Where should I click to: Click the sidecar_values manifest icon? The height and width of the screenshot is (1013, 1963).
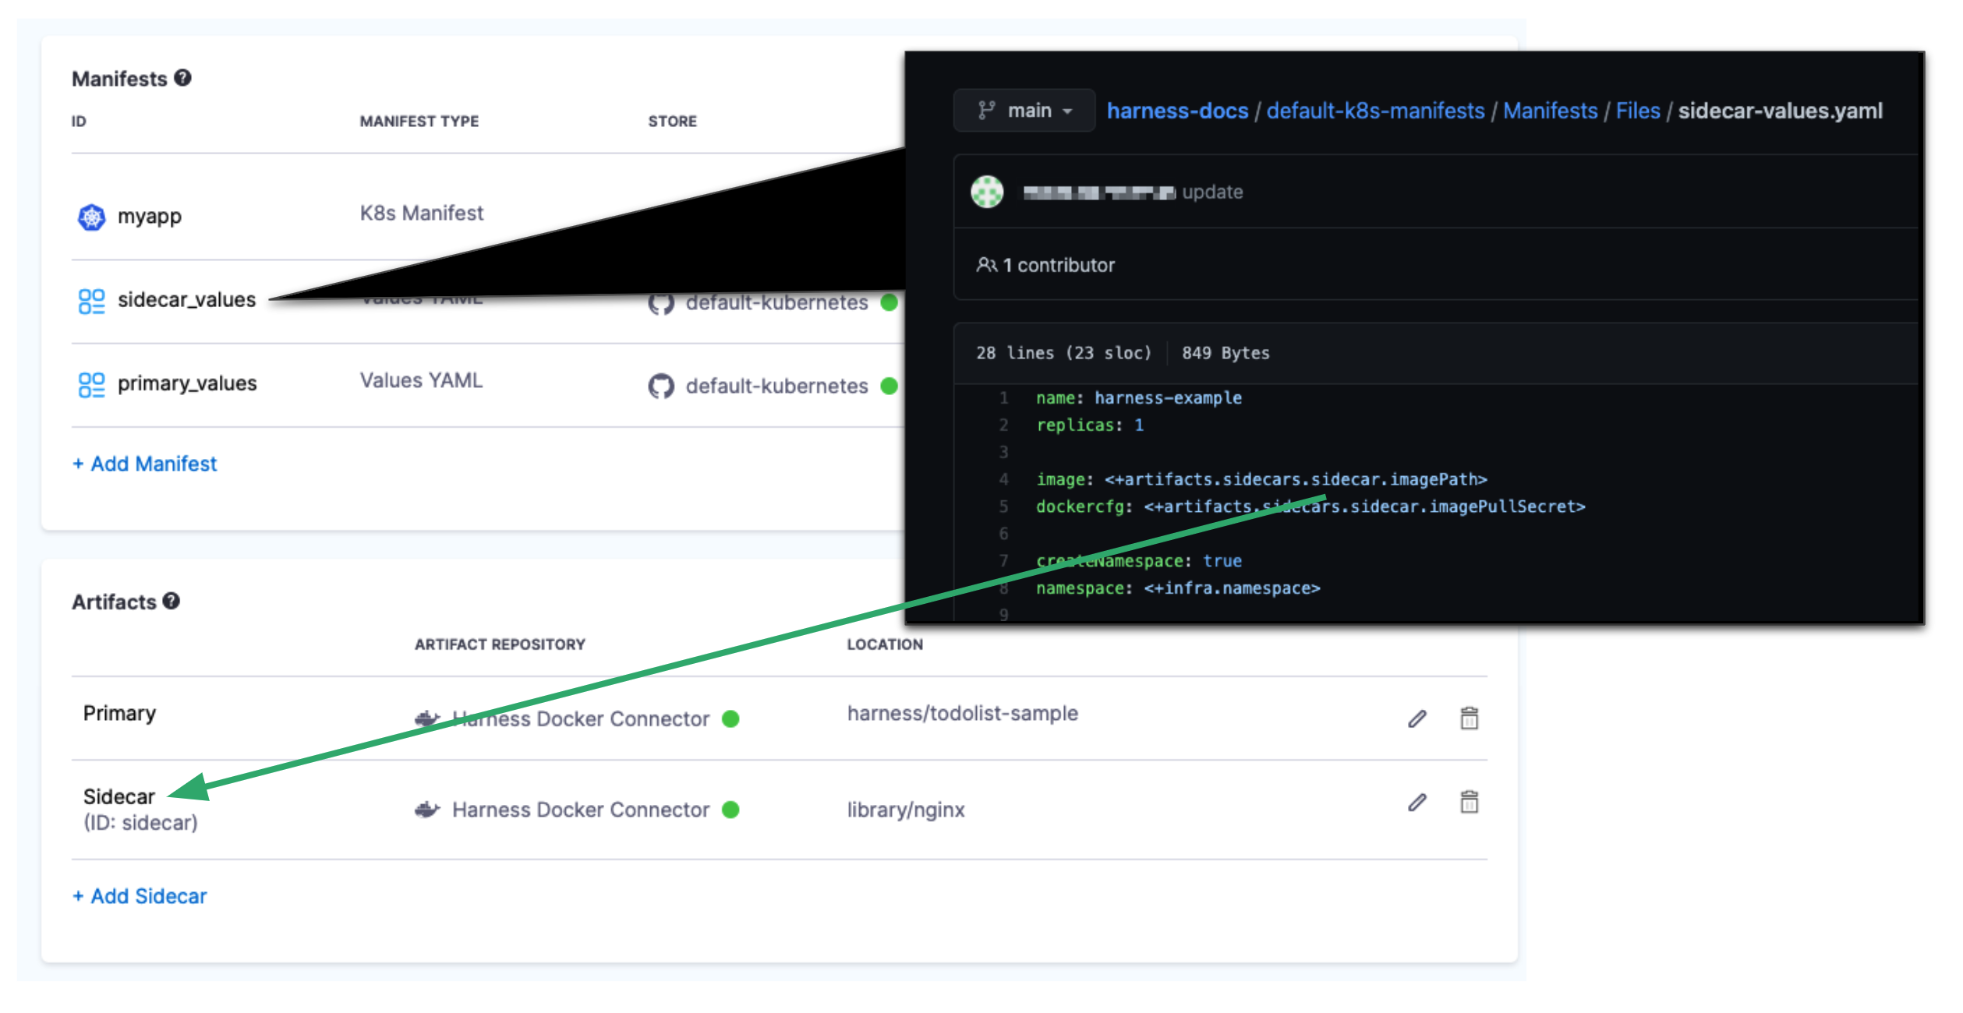(x=91, y=301)
